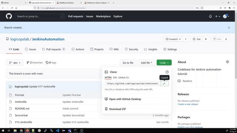Click the About settings gear icon

(x=227, y=62)
